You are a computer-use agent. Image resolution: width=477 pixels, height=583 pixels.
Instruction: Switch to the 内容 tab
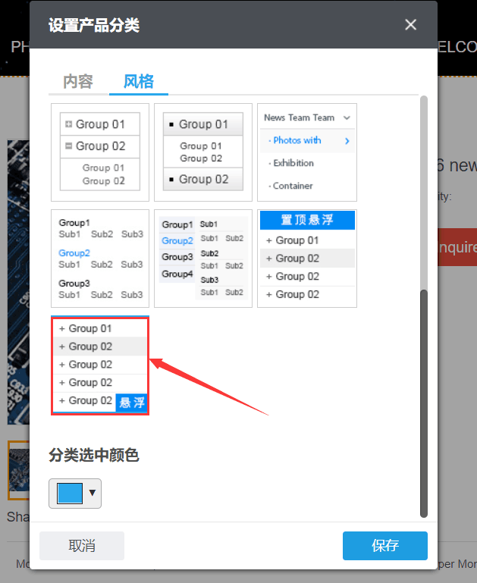(x=77, y=81)
